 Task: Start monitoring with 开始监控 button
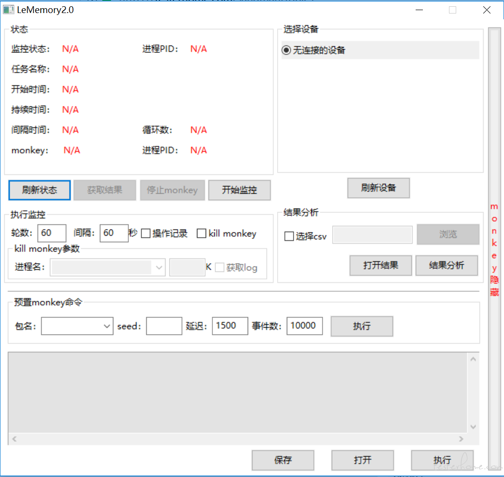239,190
